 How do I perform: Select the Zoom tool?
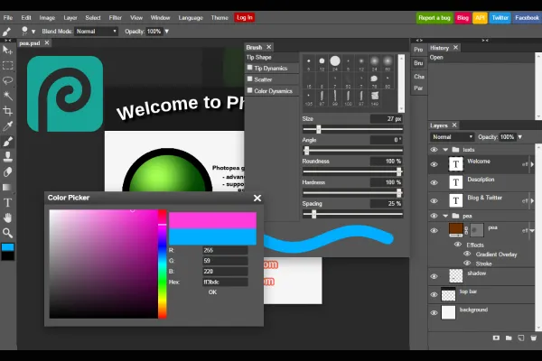tap(7, 232)
